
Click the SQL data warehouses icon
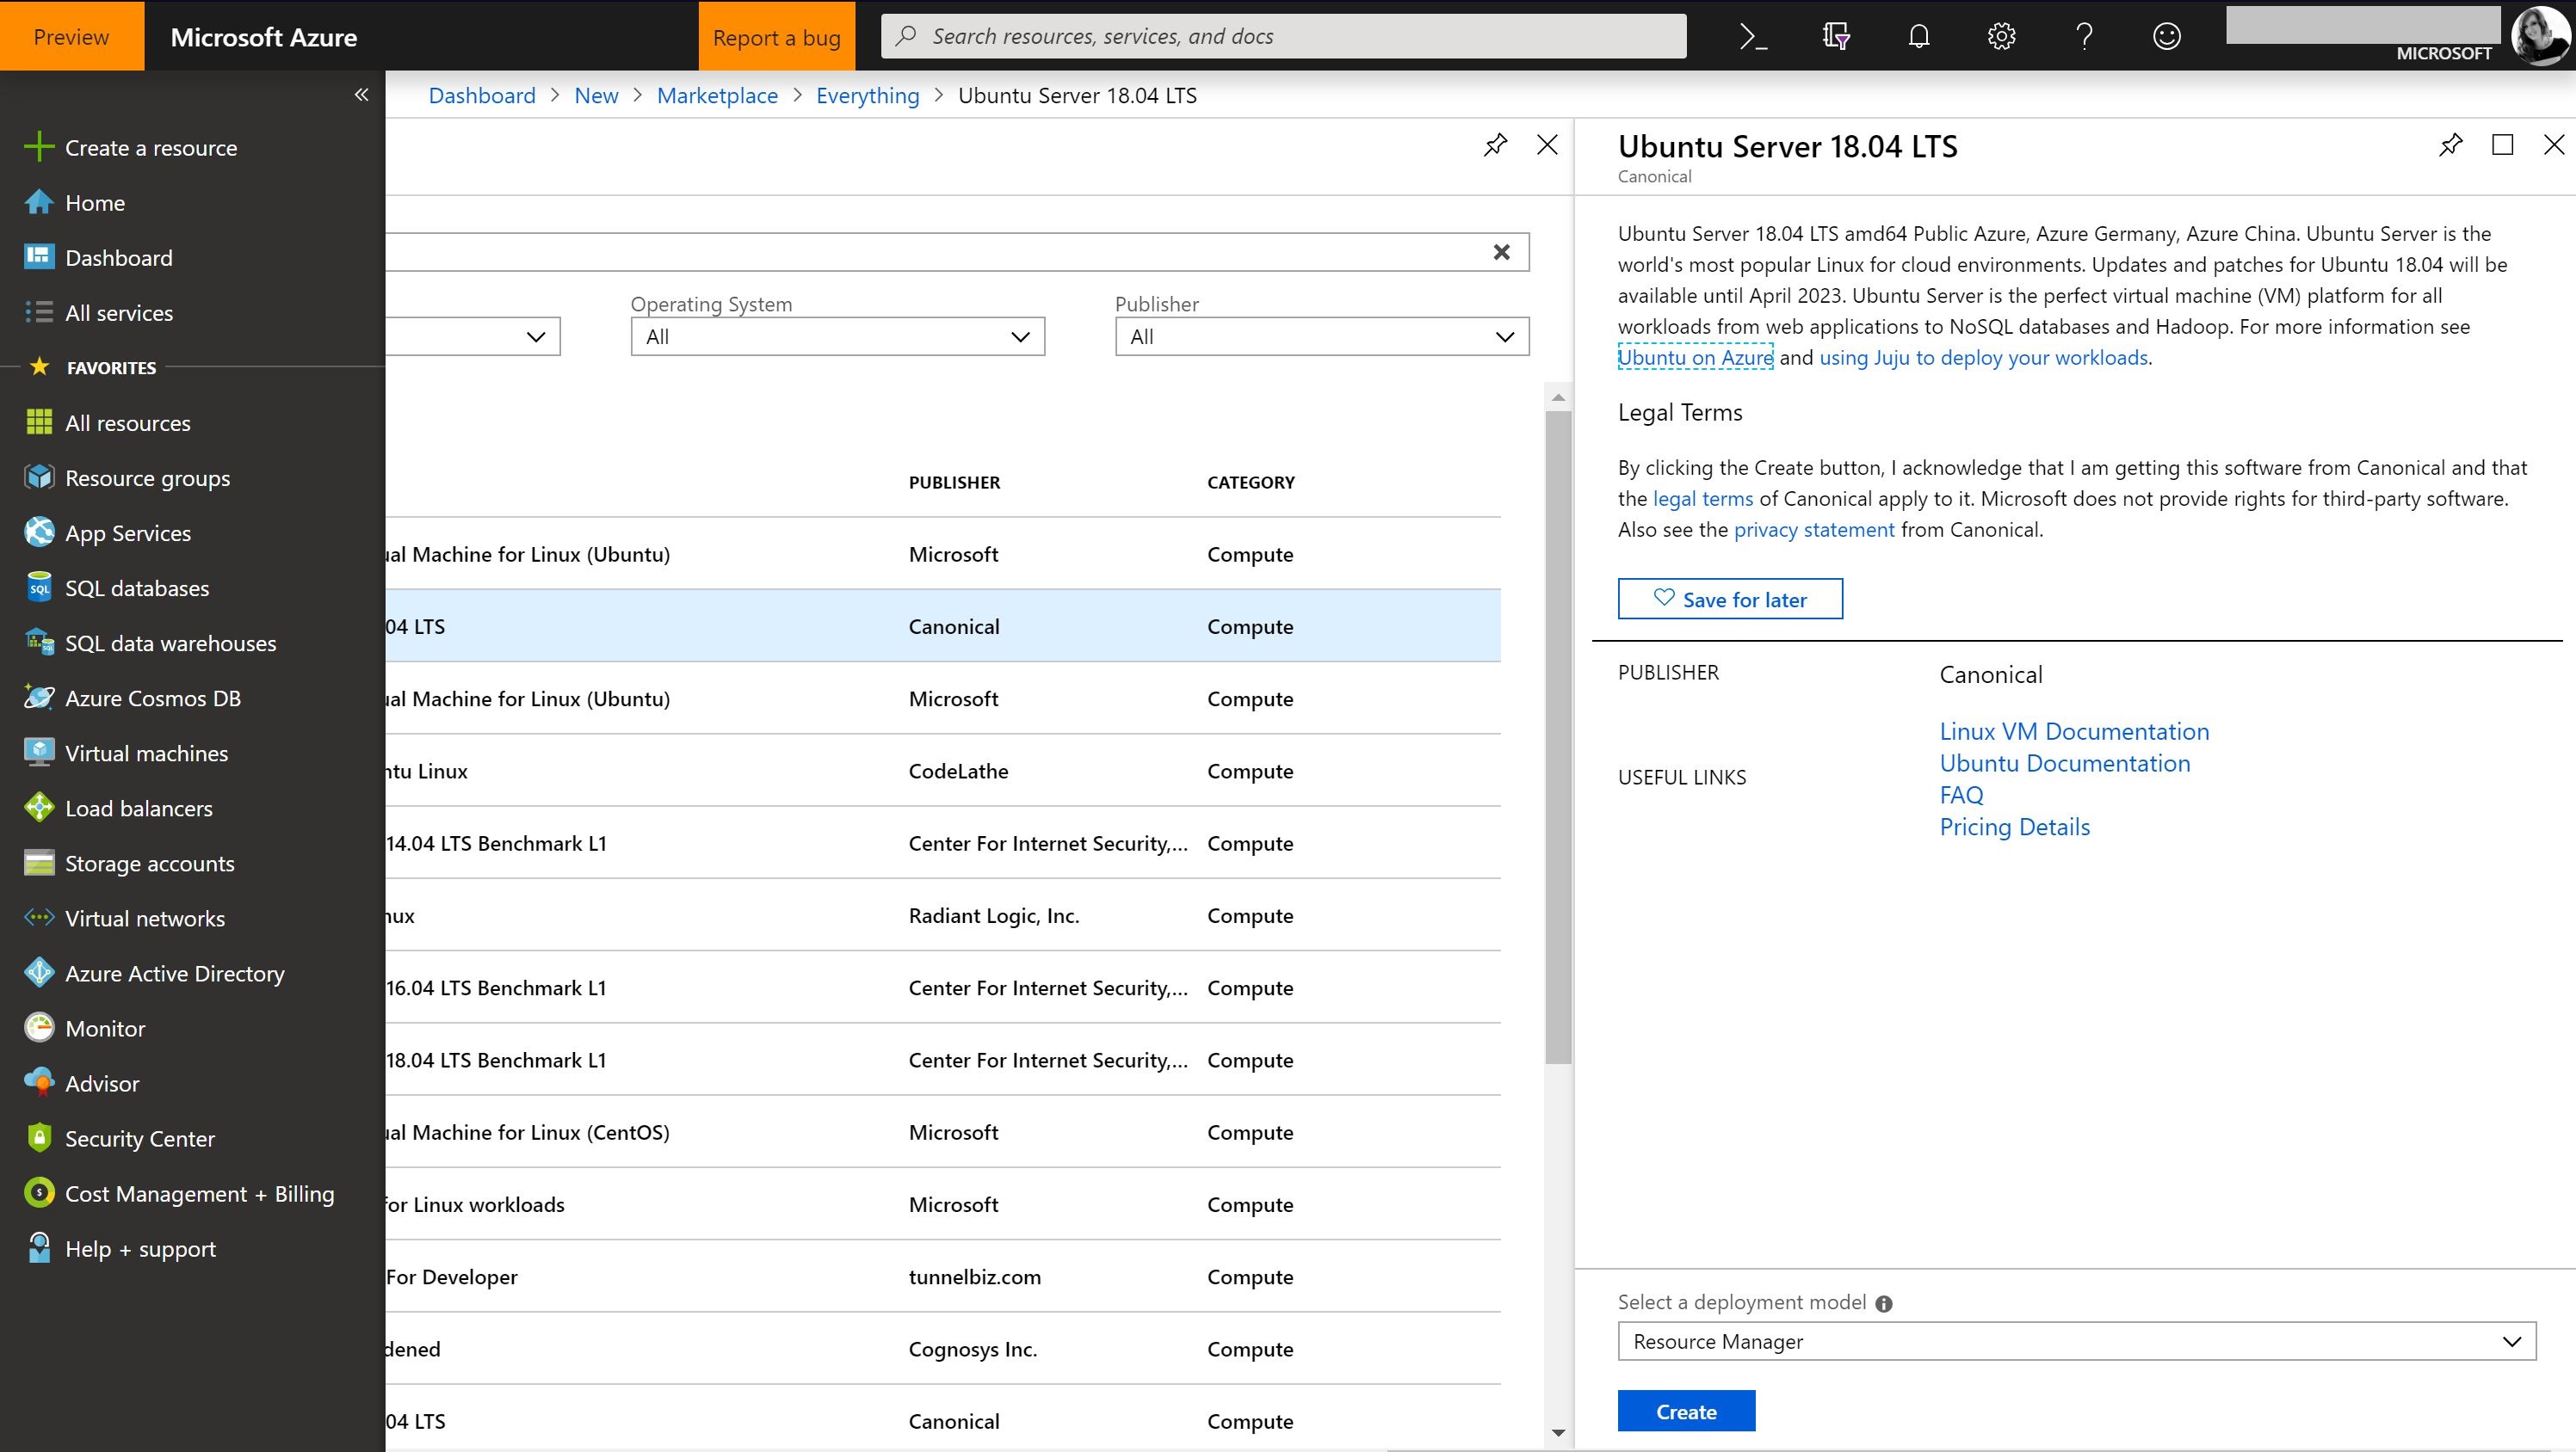coord(39,643)
